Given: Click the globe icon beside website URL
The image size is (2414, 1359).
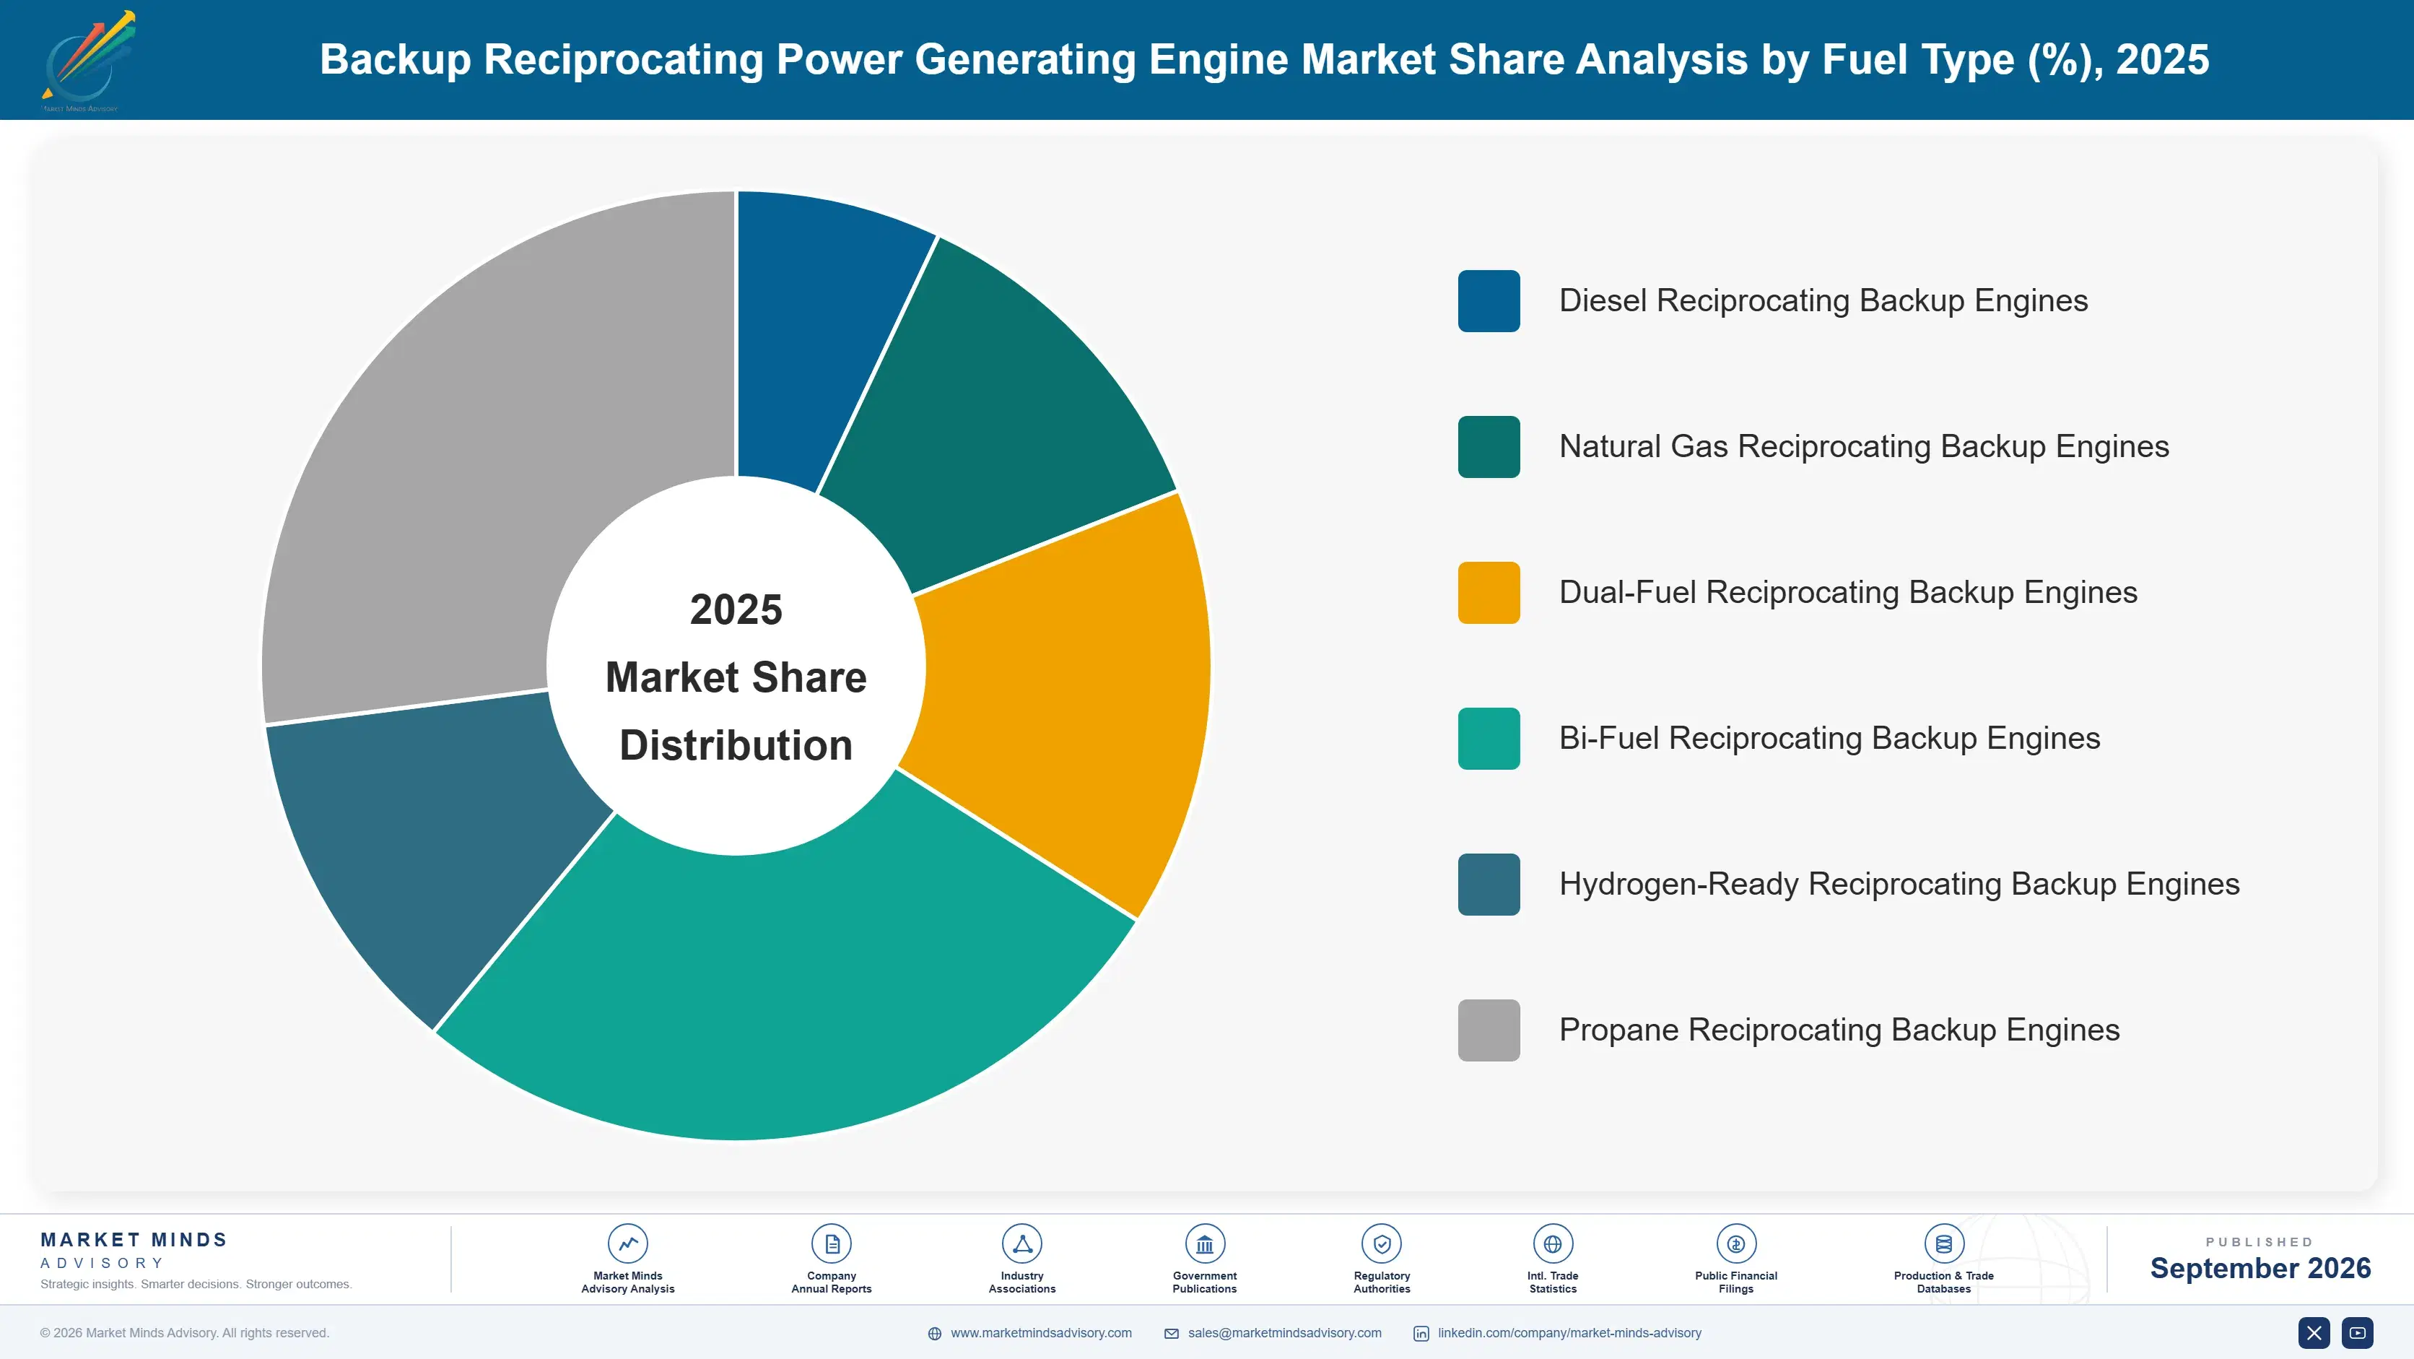Looking at the screenshot, I should [x=934, y=1334].
